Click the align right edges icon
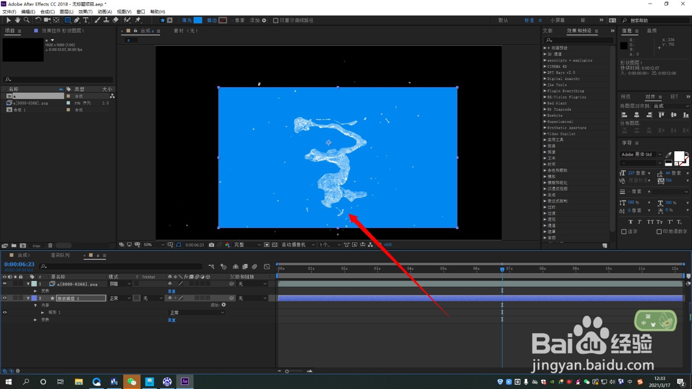The image size is (692, 389). [x=649, y=115]
